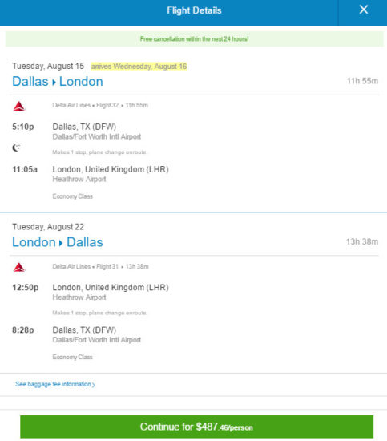This screenshot has width=387, height=441.
Task: Continue for $487.46 per person
Action: click(x=197, y=427)
